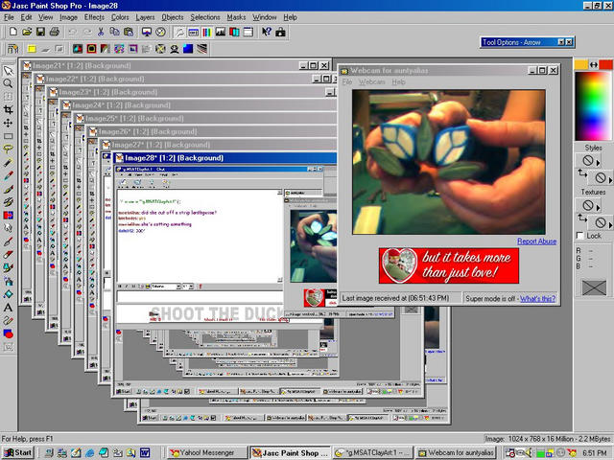614x460 pixels.
Task: Open the background Style flyout arrow
Action: point(610,179)
